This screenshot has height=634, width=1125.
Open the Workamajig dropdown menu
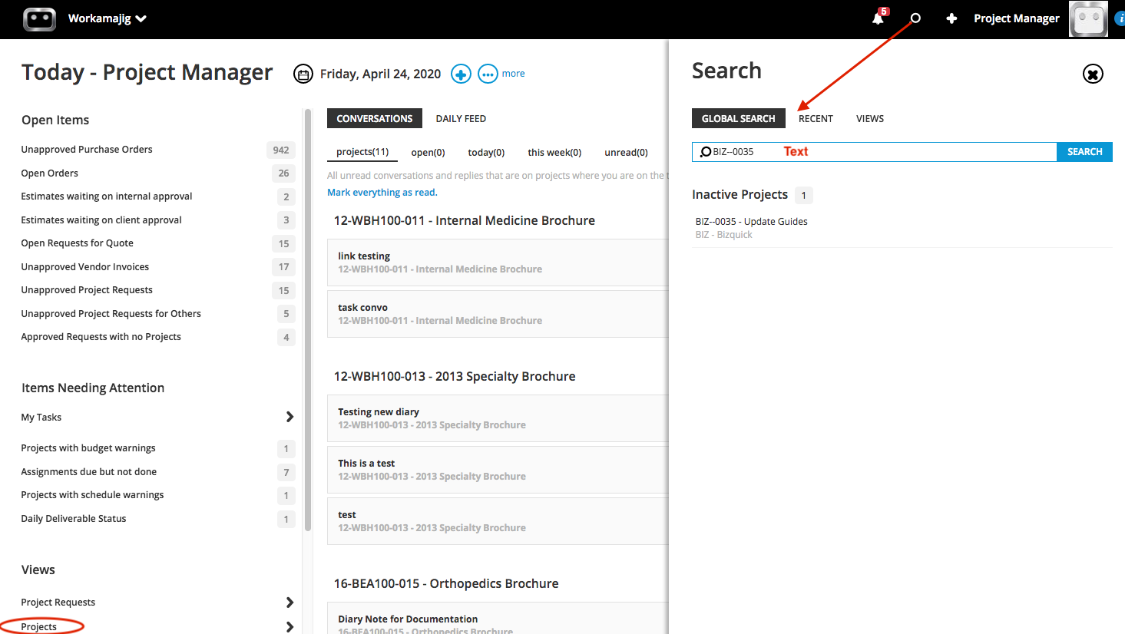[107, 18]
